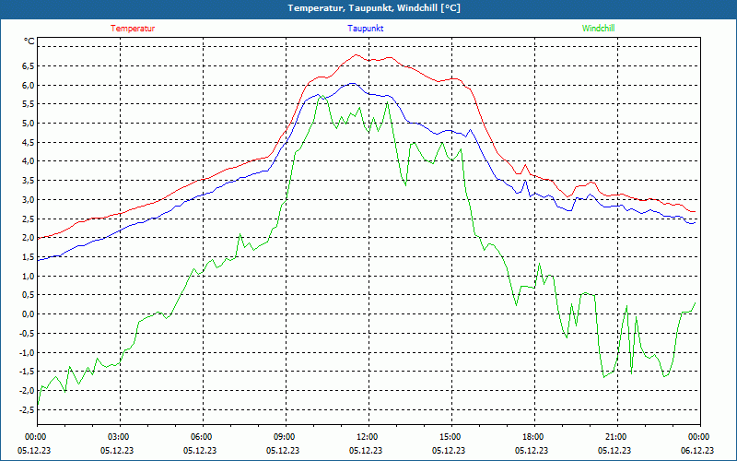Click the red Temperatur legend label
Screen dimensions: 737x461
(133, 29)
